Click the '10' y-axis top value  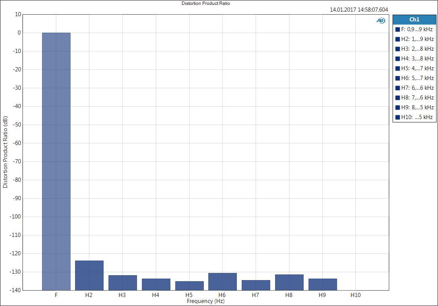pyautogui.click(x=18, y=14)
